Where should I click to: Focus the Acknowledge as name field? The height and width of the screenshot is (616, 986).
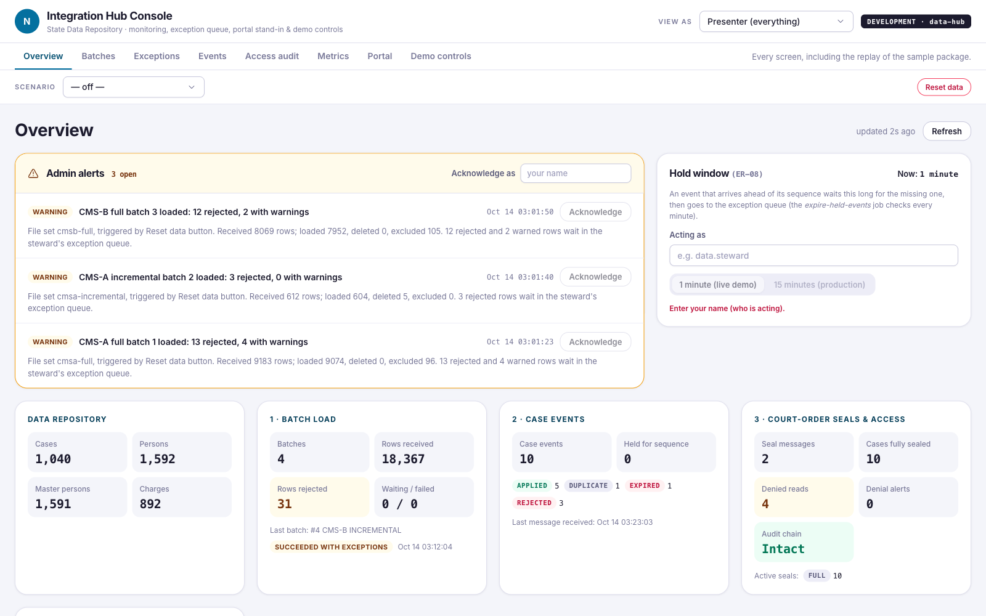point(576,173)
